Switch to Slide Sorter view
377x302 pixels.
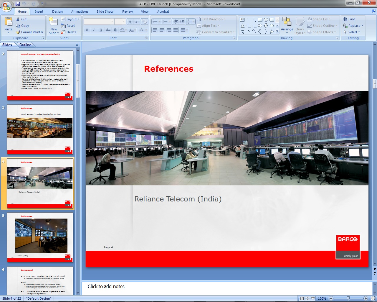(x=307, y=298)
